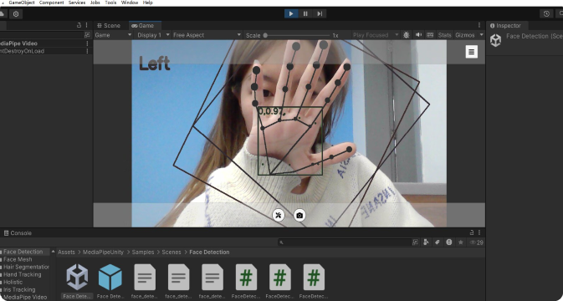
Task: Click the Play button in the toolbar
Action: click(291, 13)
